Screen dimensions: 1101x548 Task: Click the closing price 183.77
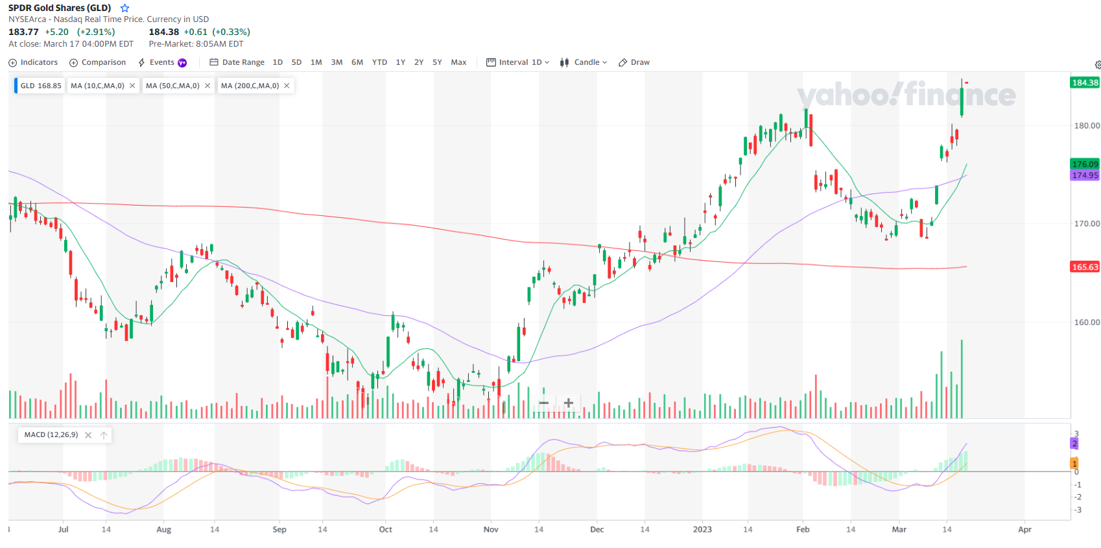tap(23, 32)
